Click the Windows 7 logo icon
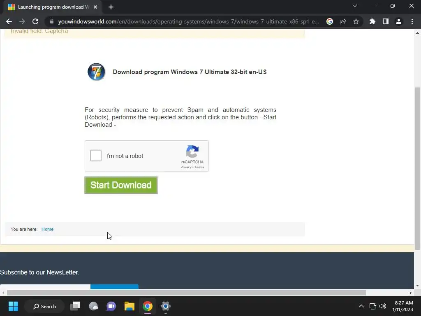This screenshot has width=421, height=316. (96, 72)
